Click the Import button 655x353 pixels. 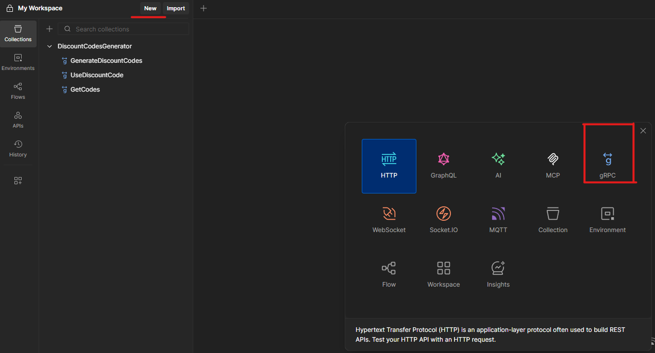176,8
